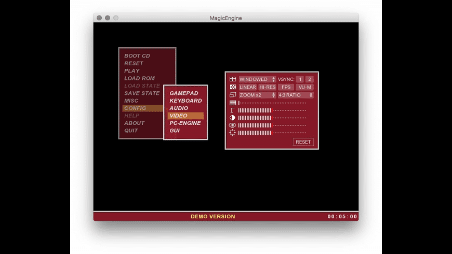This screenshot has width=452, height=254.
Task: Click the half-filled circle contrast icon
Action: [232, 118]
